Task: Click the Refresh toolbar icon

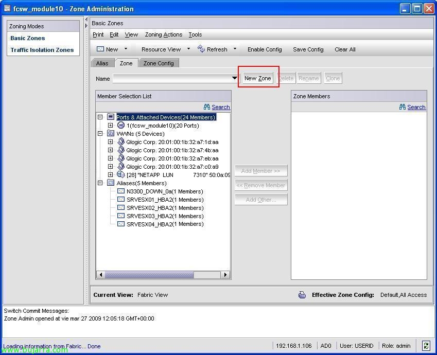Action: (x=201, y=49)
